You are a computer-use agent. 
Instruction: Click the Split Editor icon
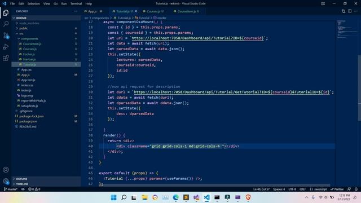click(x=350, y=11)
